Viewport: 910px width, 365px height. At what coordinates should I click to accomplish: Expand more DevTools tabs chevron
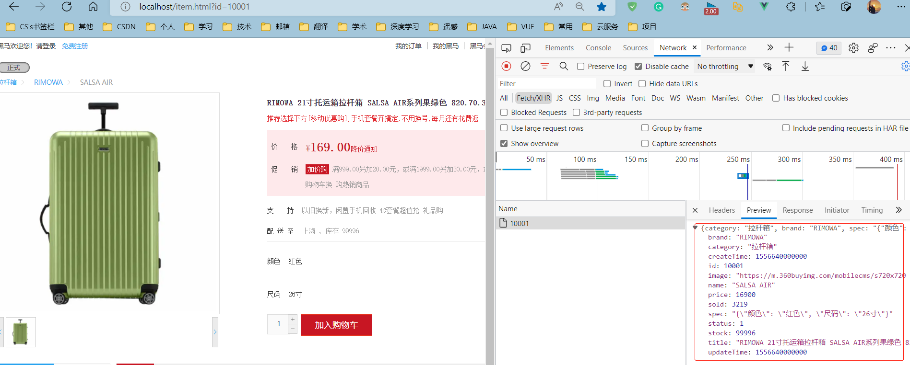[770, 47]
